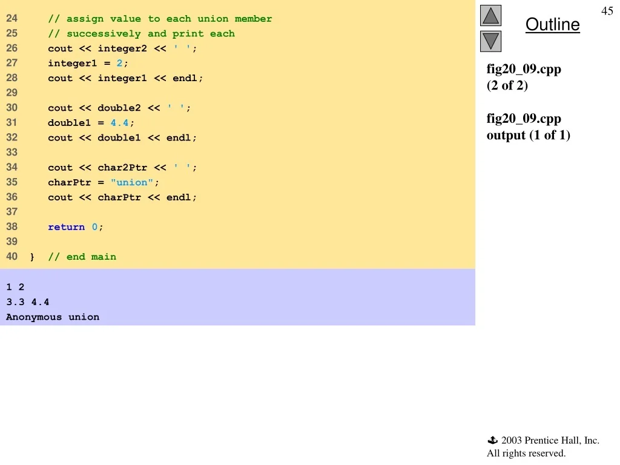Click the up arrow navigation button
620x465 pixels.
(490, 15)
